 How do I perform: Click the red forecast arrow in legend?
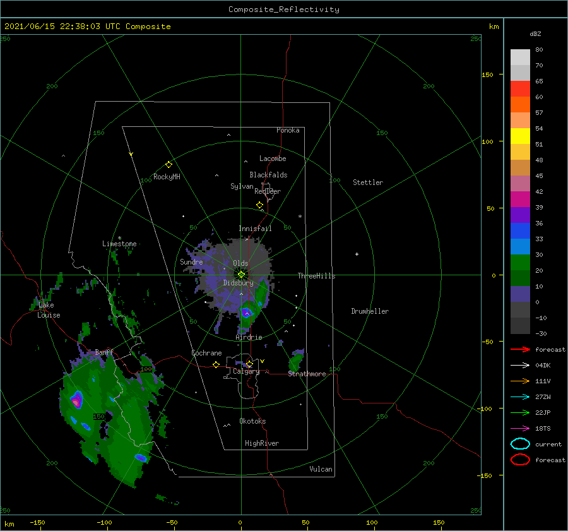pos(520,349)
